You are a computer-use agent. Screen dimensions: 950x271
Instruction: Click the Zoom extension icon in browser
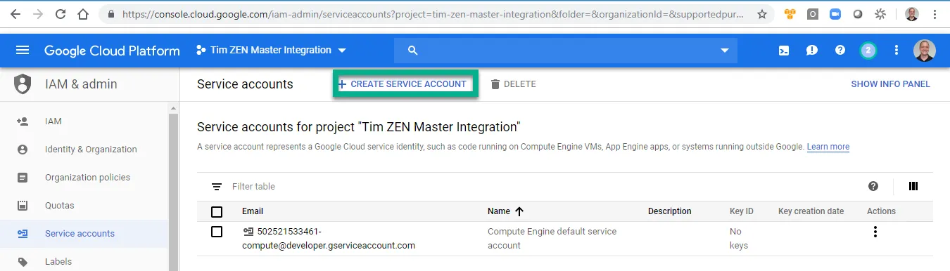click(x=835, y=14)
